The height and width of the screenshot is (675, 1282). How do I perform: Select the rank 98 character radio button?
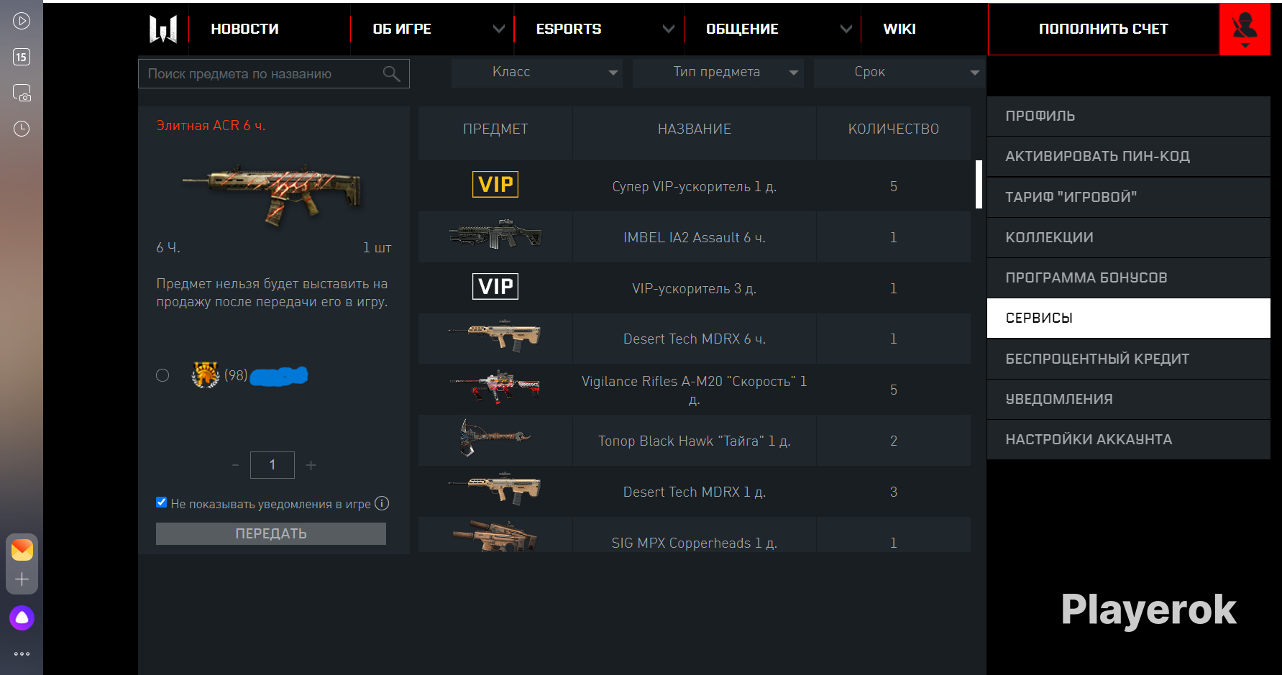(162, 375)
